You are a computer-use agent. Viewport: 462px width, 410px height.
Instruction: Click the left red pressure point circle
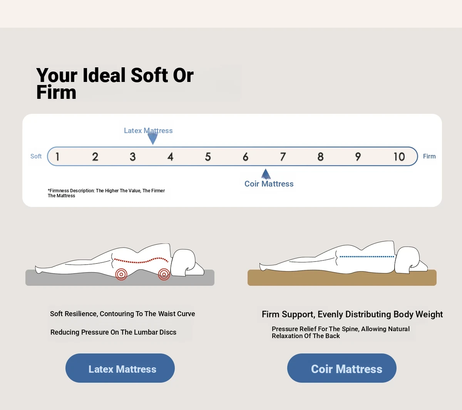(x=121, y=274)
